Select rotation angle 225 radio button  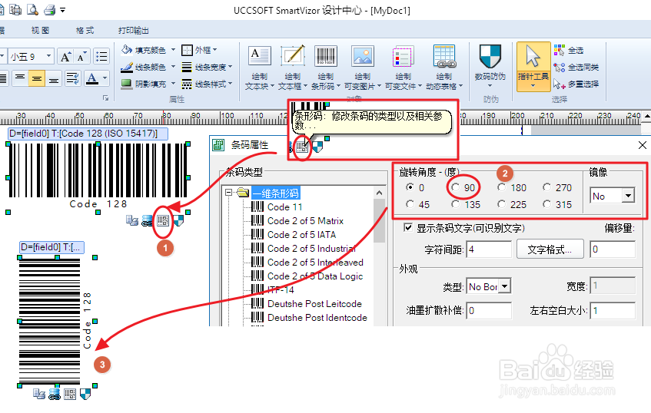pyautogui.click(x=502, y=204)
